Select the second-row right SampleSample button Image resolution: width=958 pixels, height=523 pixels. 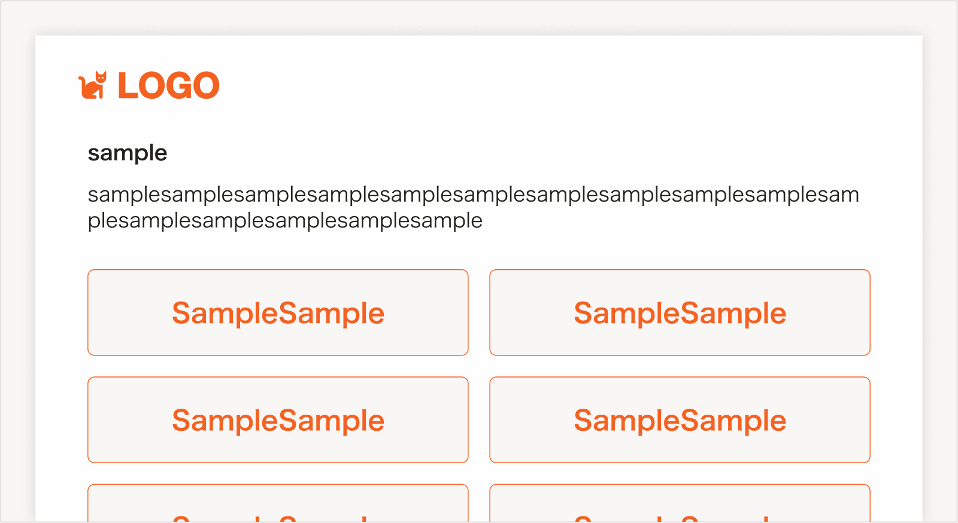pyautogui.click(x=680, y=419)
